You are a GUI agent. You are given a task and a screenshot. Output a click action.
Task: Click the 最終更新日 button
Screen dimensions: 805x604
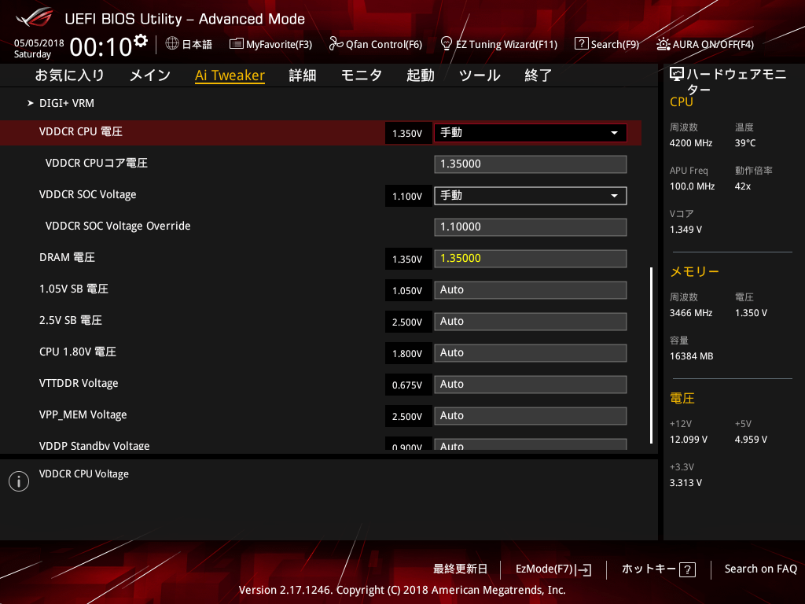[460, 569]
